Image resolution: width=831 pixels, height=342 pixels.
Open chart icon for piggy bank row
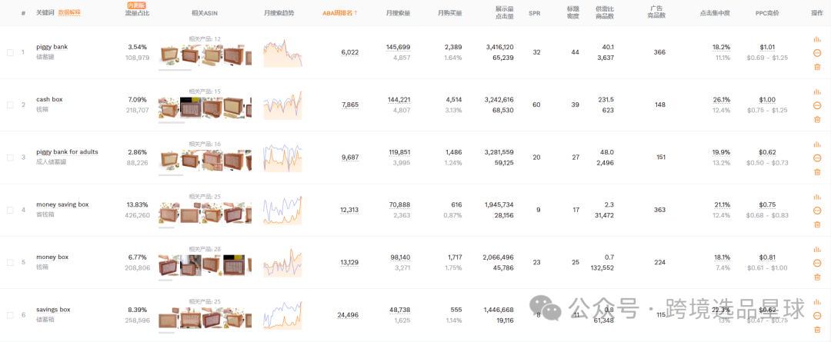(x=817, y=39)
